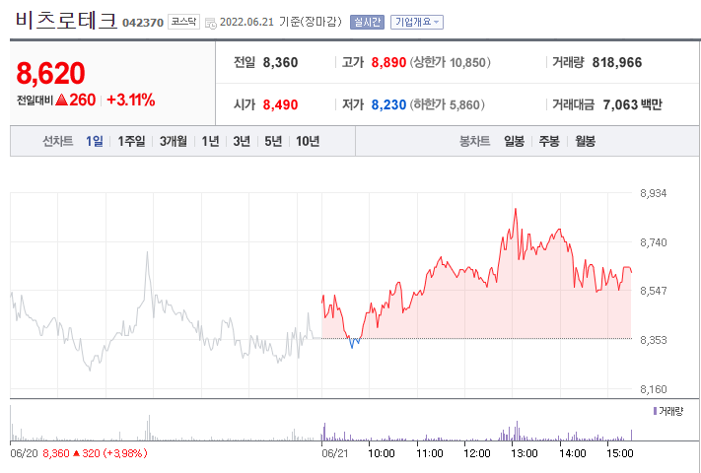Click the tallest volume bar near 13:00
701x473 pixels.
[x=518, y=431]
